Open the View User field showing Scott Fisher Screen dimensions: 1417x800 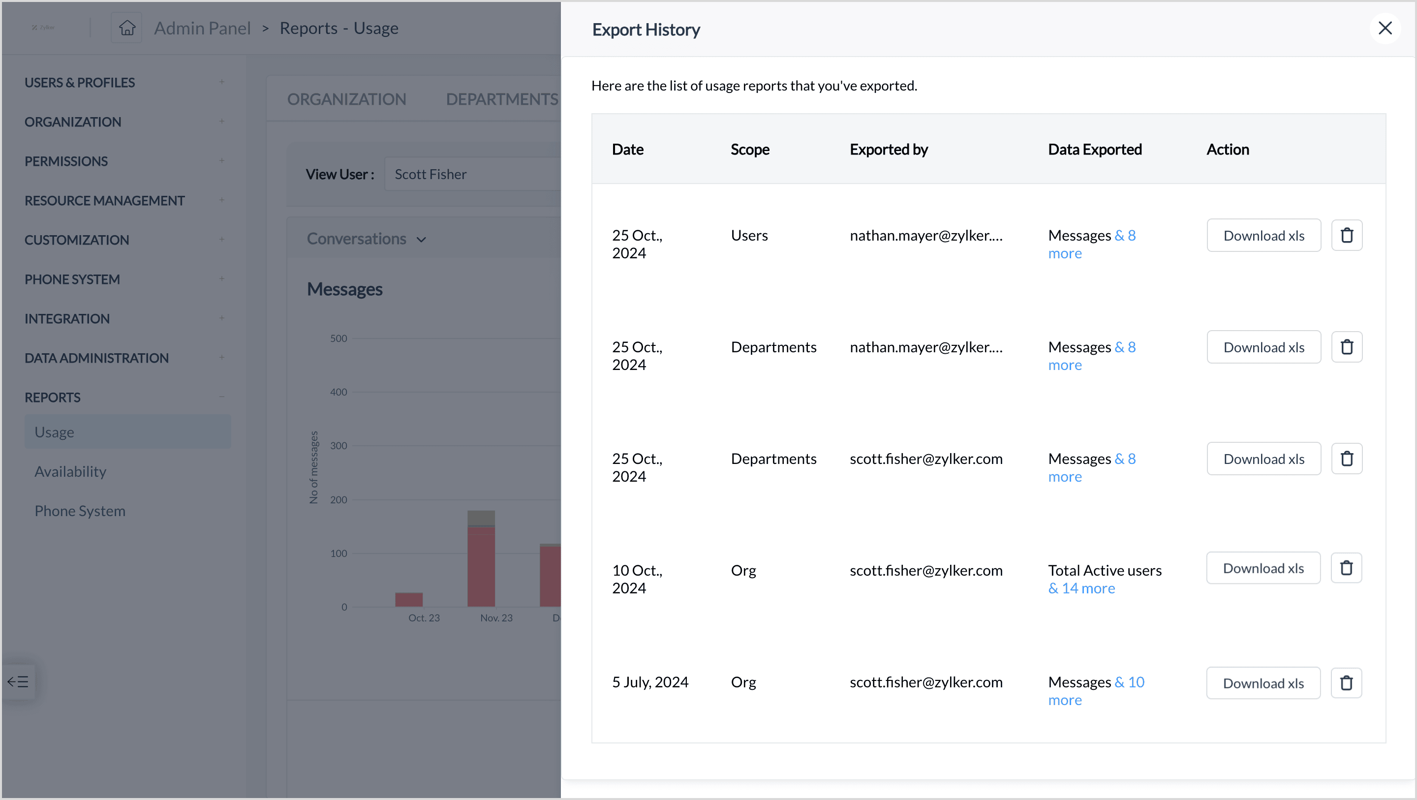(472, 174)
